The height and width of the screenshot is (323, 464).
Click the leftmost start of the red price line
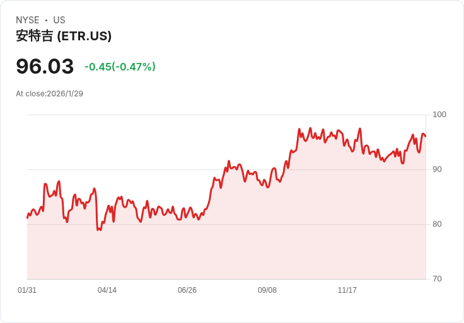pos(27,218)
